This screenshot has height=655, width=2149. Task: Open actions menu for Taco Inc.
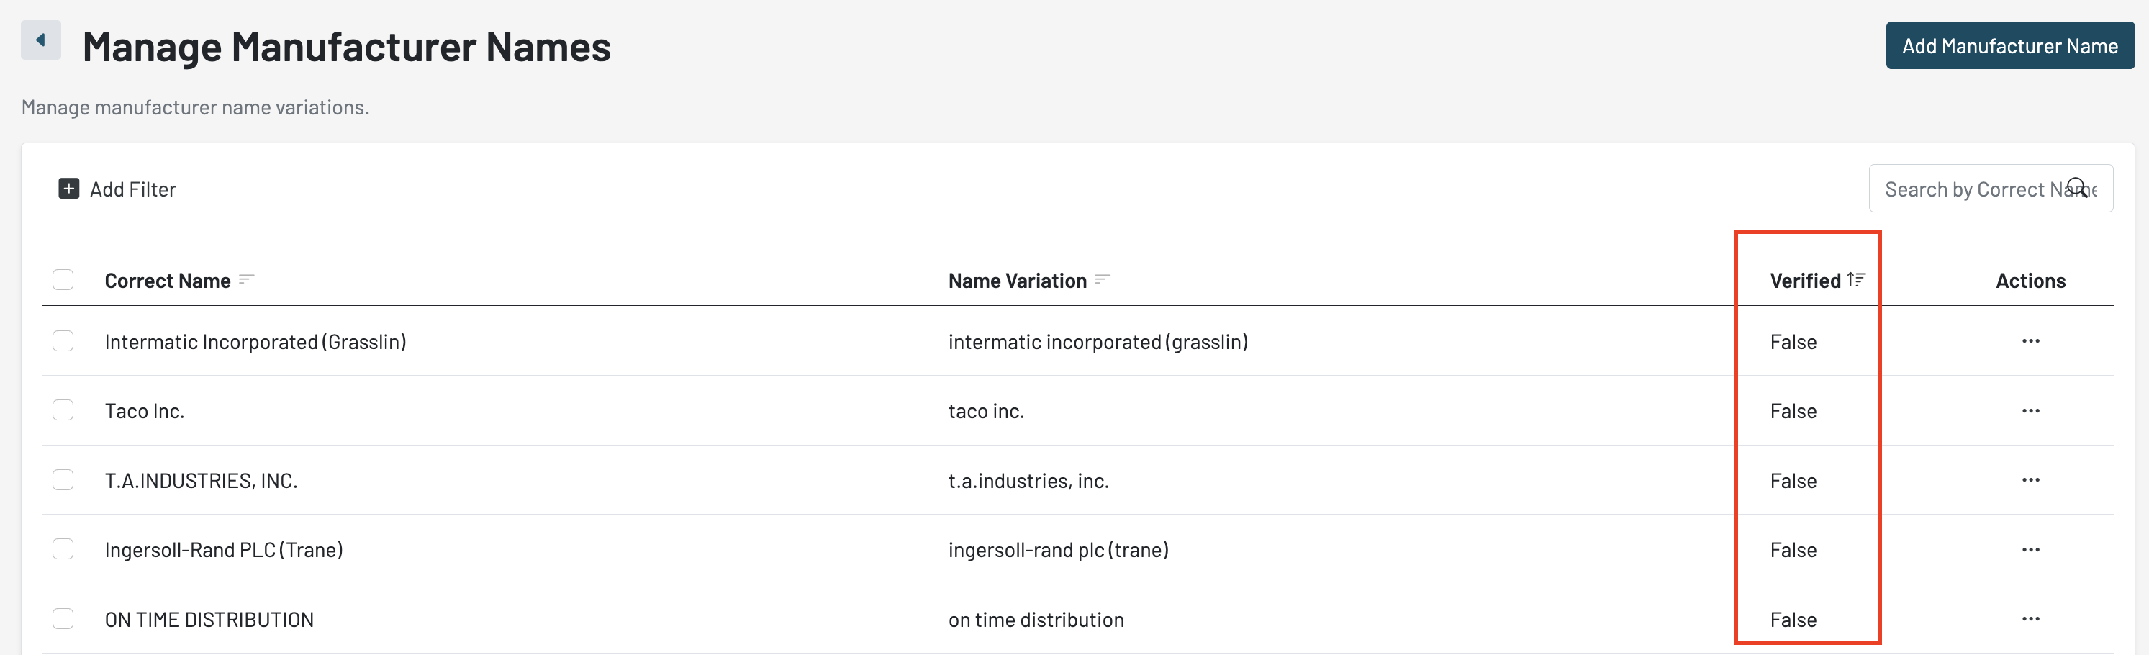(x=2030, y=410)
